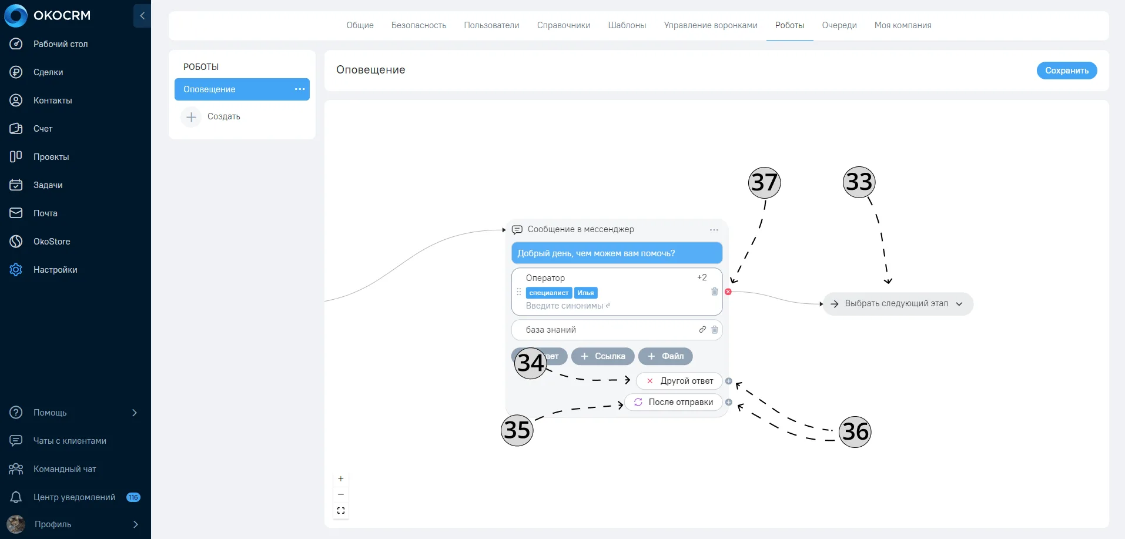The width and height of the screenshot is (1125, 539).
Task: Zoom in the canvas with plus control
Action: [341, 479]
